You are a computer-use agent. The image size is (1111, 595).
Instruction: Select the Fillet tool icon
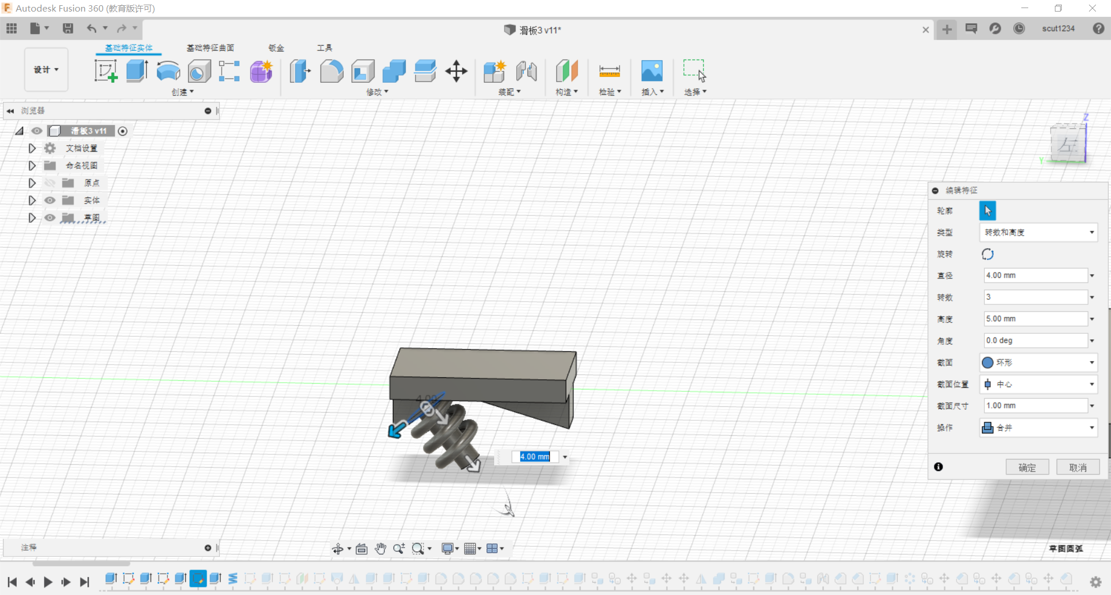(332, 71)
